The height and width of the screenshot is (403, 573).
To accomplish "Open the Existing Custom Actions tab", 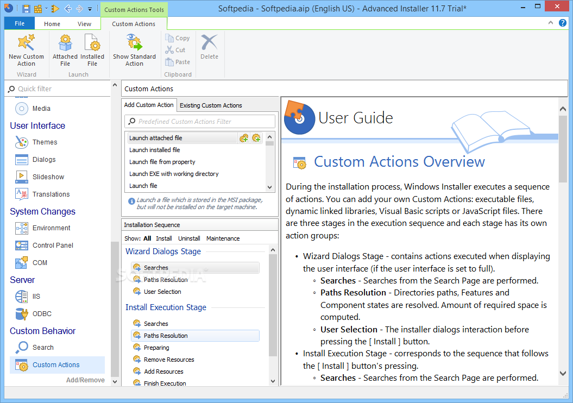I will pos(211,105).
